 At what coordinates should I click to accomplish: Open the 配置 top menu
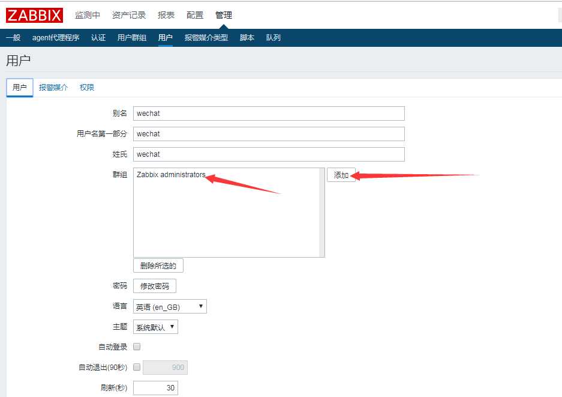pos(195,15)
